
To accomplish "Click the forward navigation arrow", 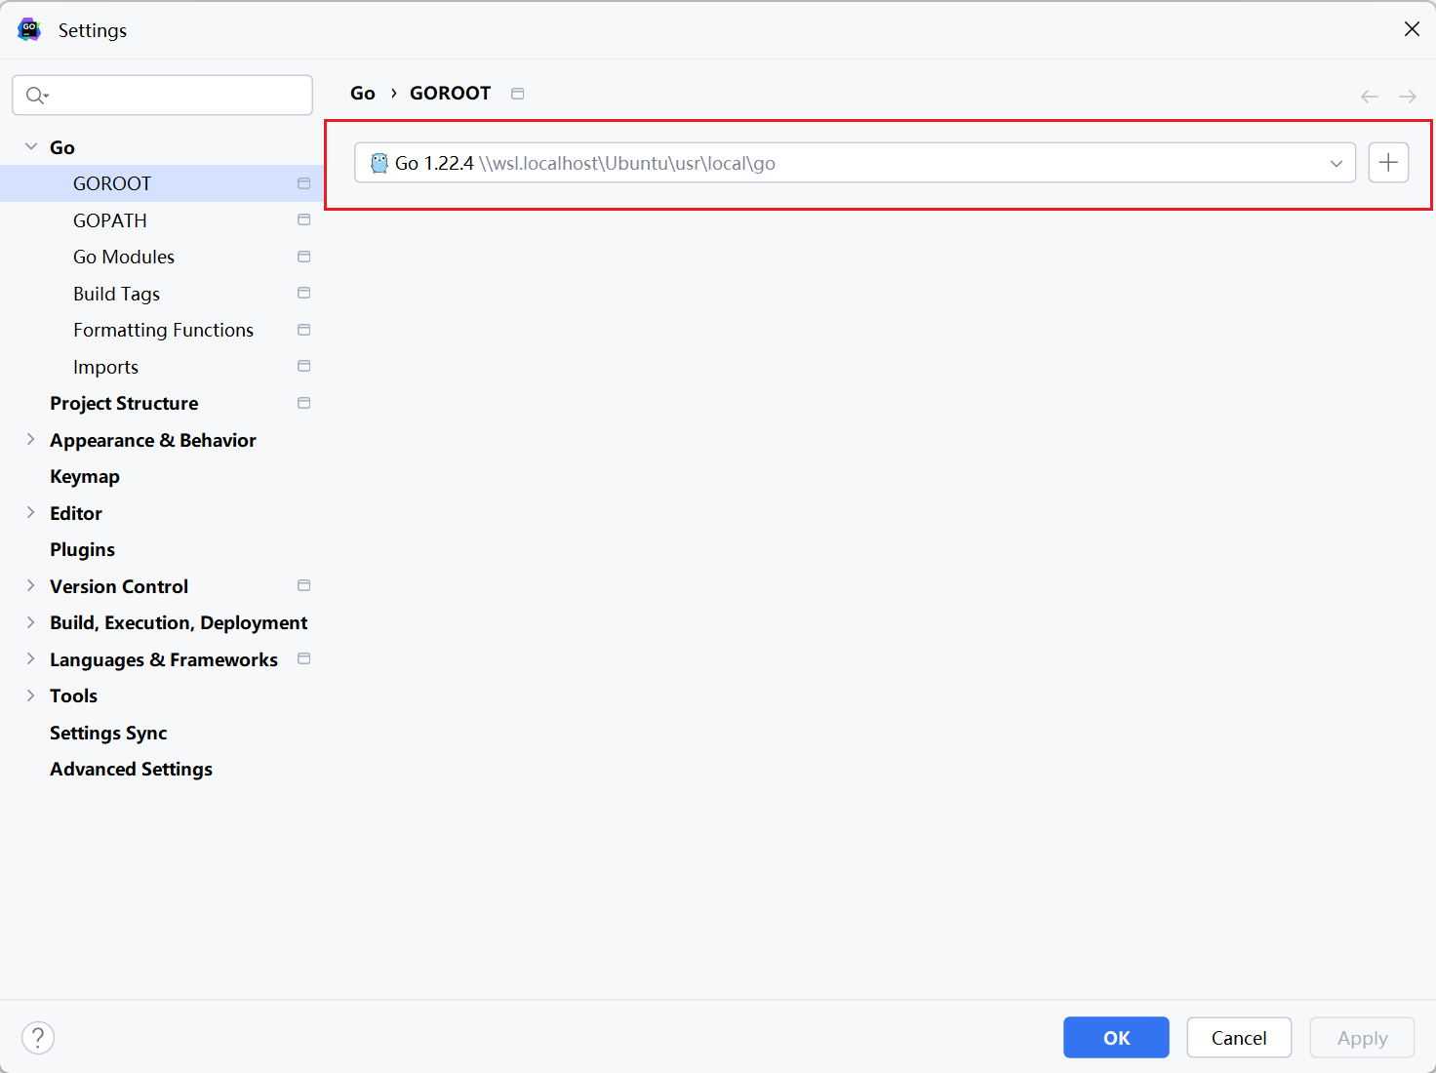I will coord(1407,96).
